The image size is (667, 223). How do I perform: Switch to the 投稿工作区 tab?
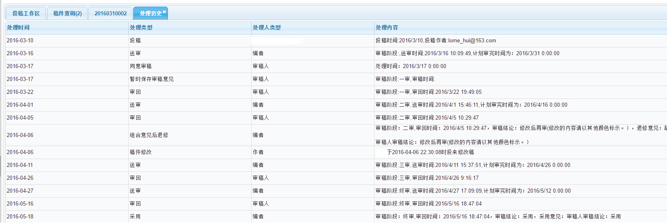coord(26,13)
